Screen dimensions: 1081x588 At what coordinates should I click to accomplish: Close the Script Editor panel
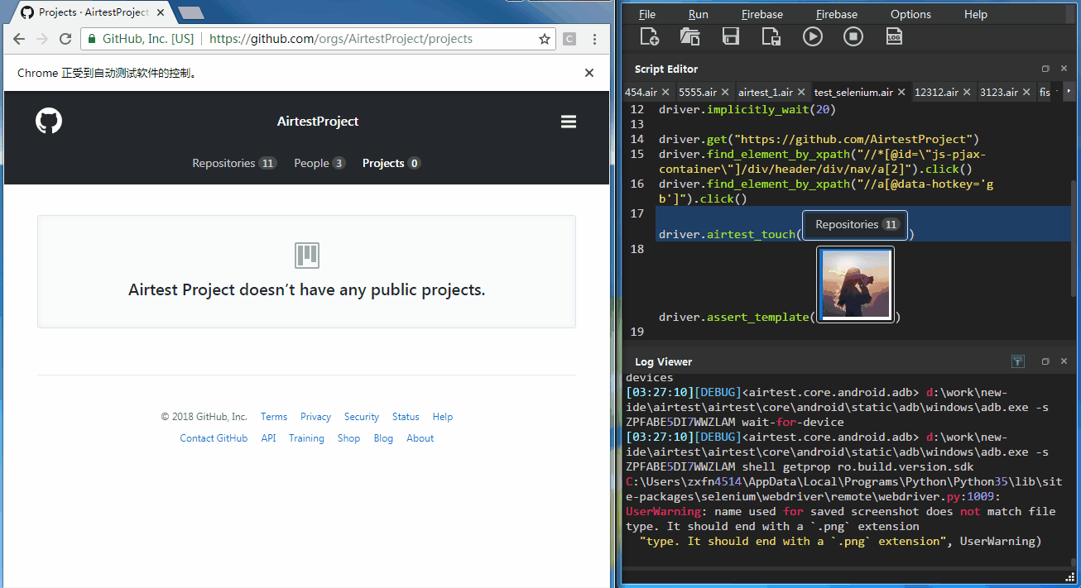[x=1064, y=69]
